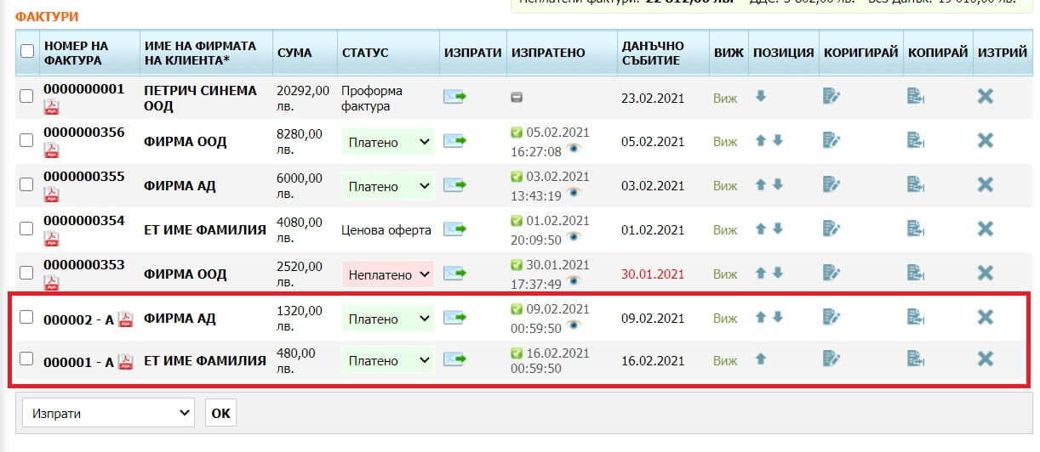Open Виж link for ПЕТРИЧ СИНЕМА ООД invoice
Screen dimensions: 1040x452
click(725, 98)
